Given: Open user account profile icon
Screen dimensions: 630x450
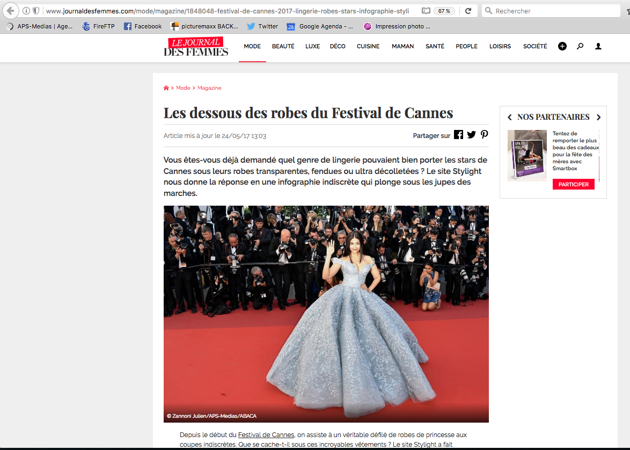Looking at the screenshot, I should [598, 46].
